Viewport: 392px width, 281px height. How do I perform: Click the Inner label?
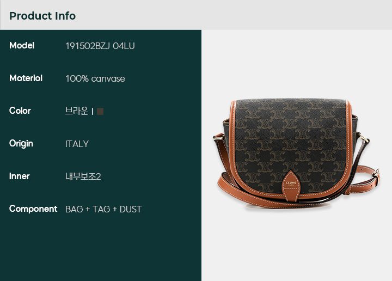[x=19, y=176]
